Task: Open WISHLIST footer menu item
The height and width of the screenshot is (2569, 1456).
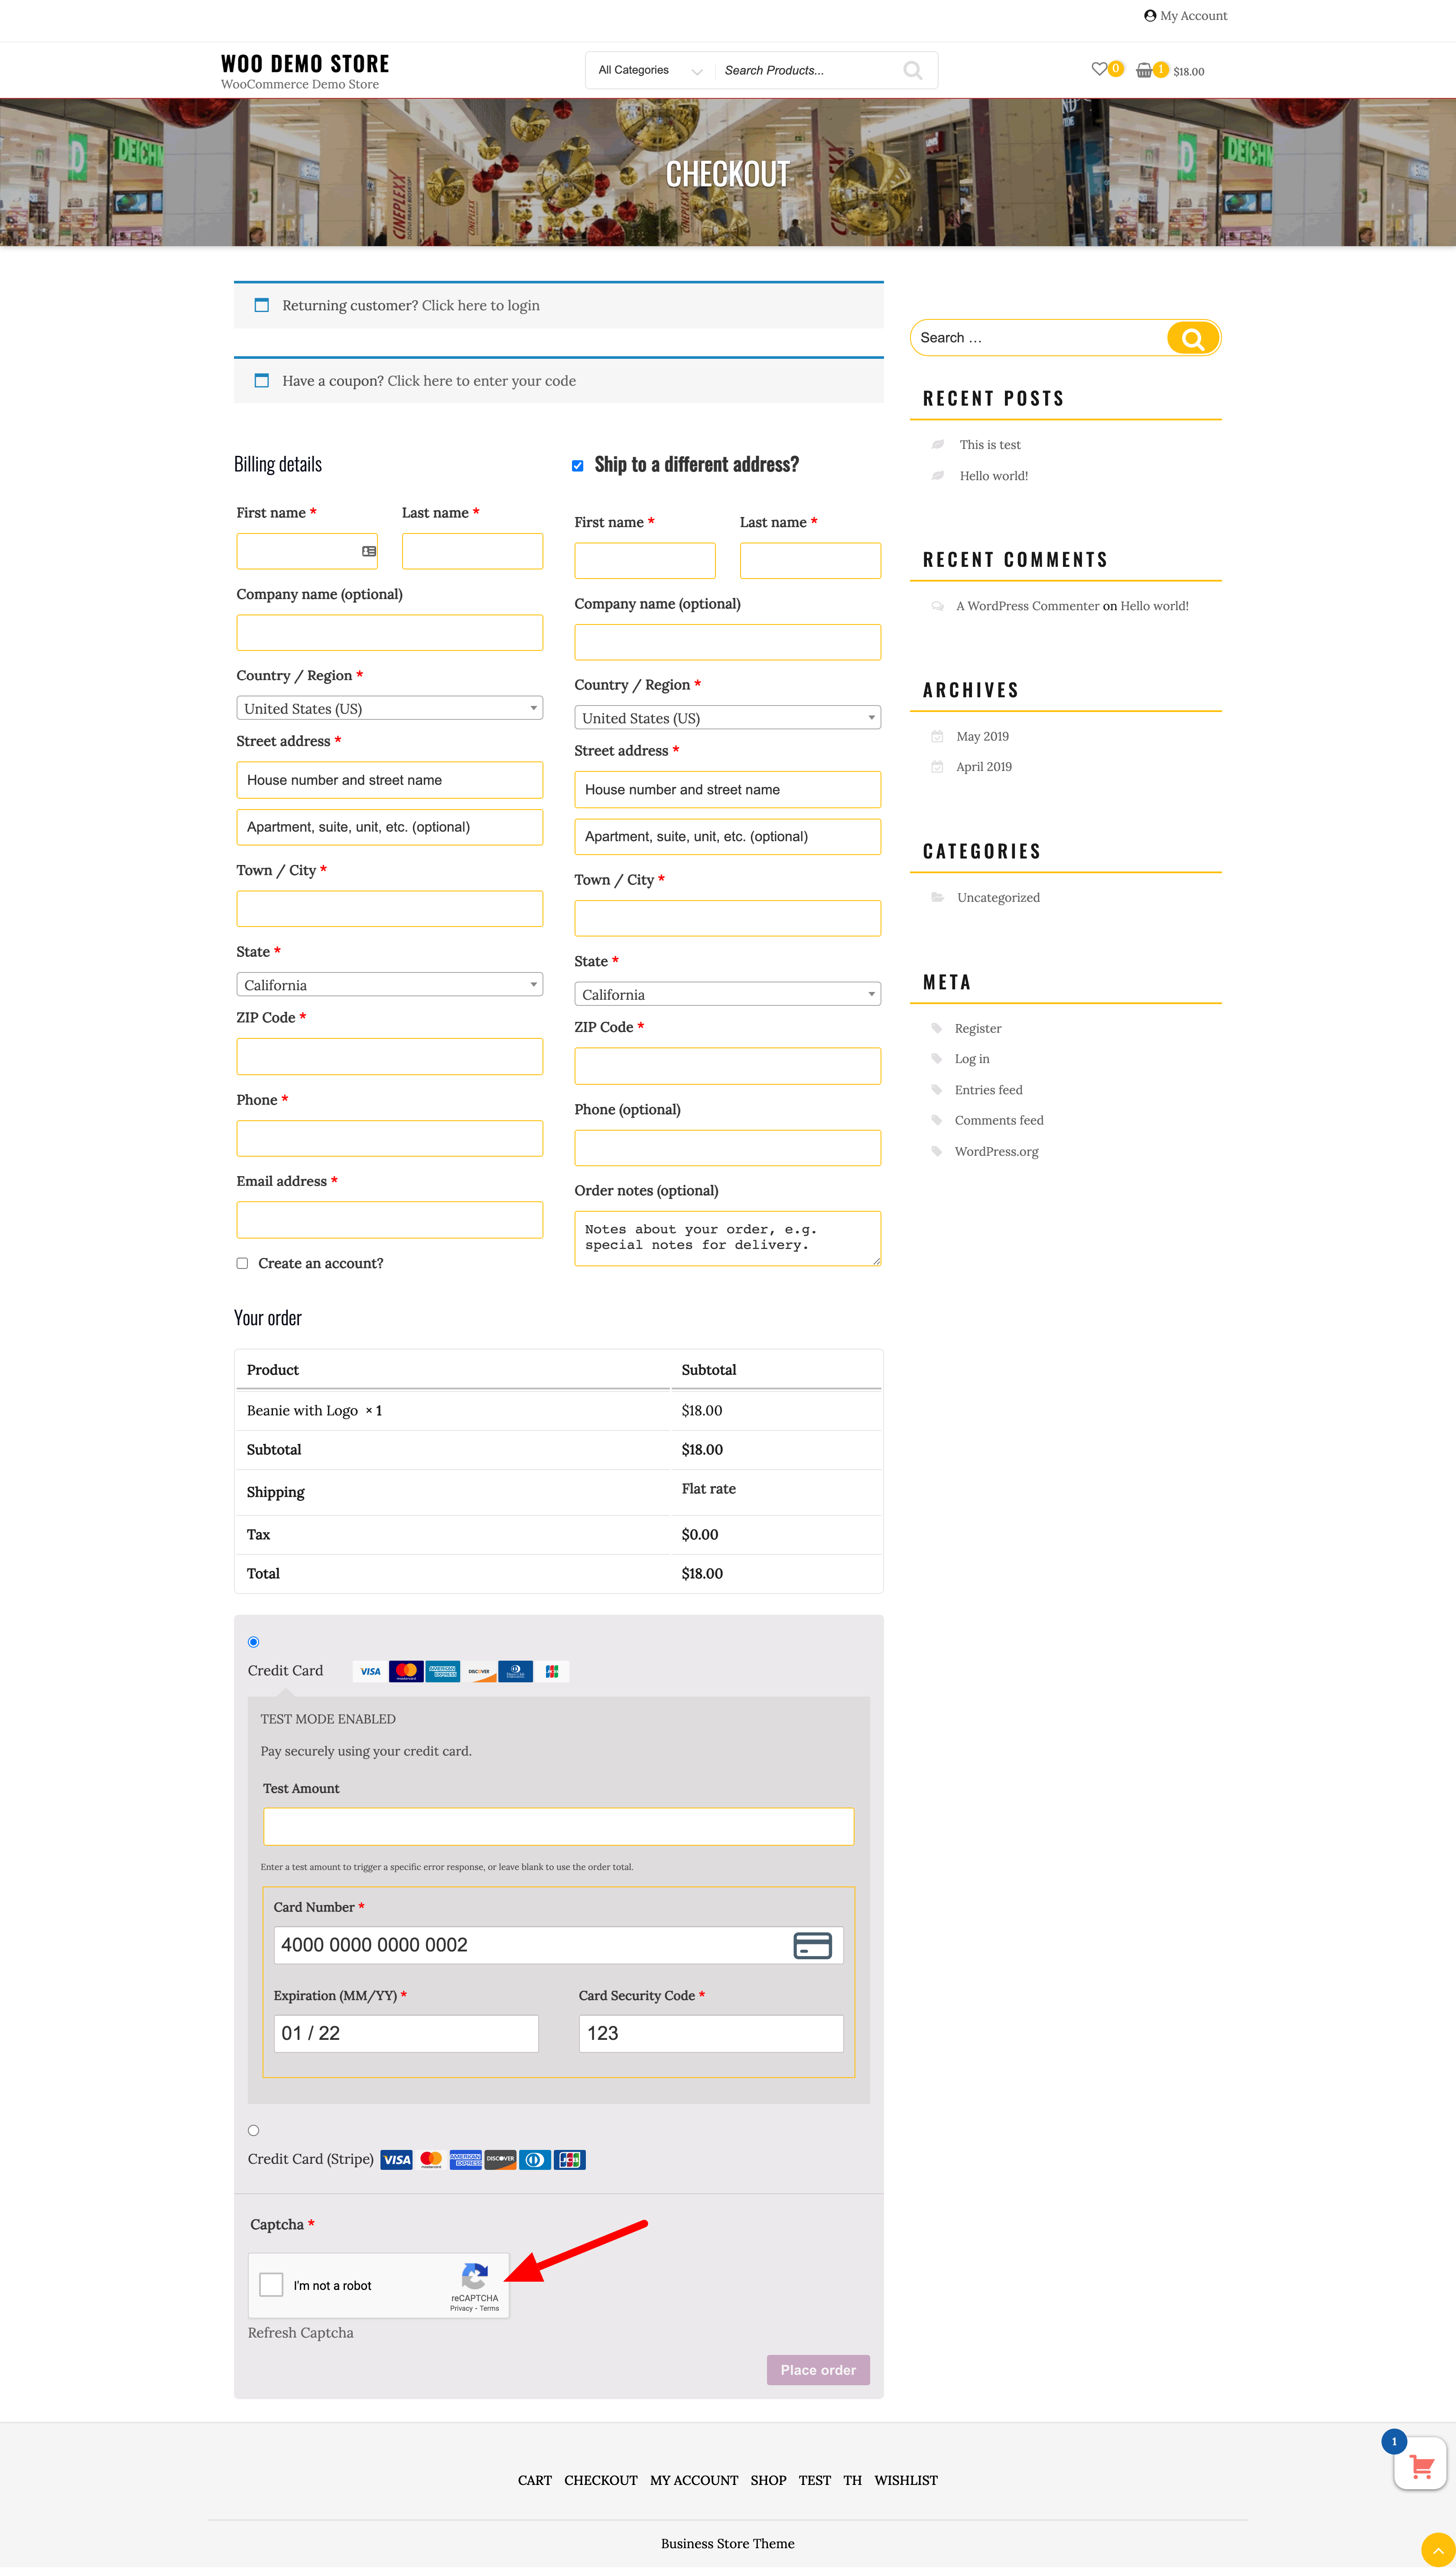Action: point(906,2481)
